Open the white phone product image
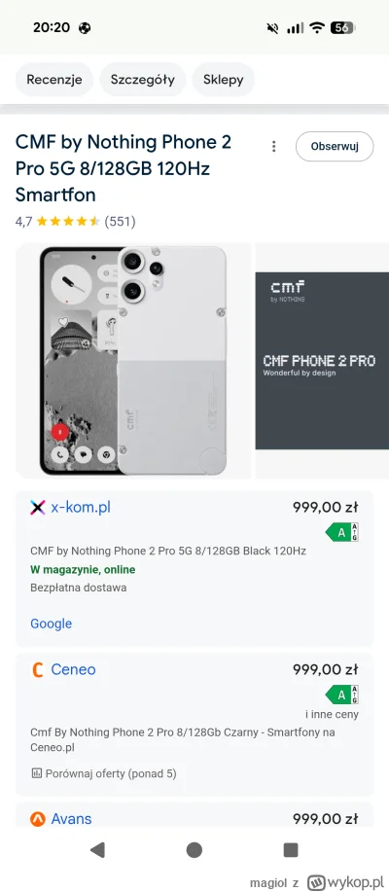 133,361
